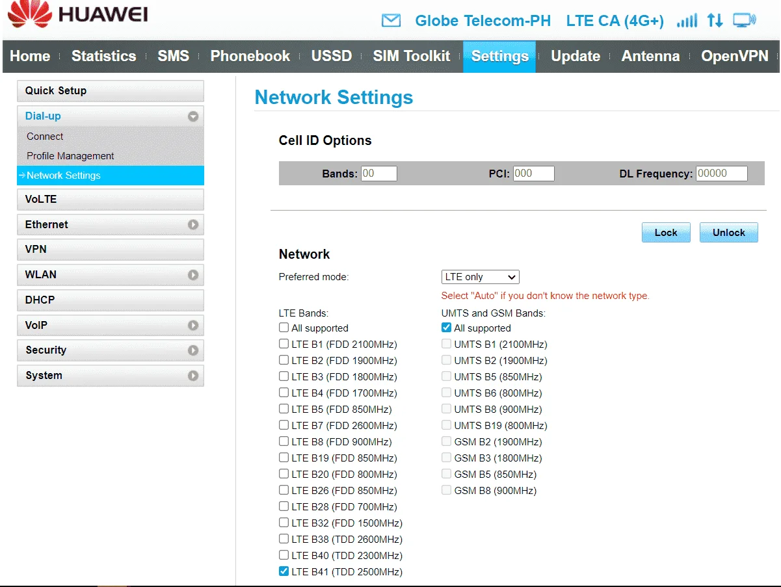The width and height of the screenshot is (781, 587).
Task: Click the red Select "Auto" hint text
Action: tap(545, 296)
